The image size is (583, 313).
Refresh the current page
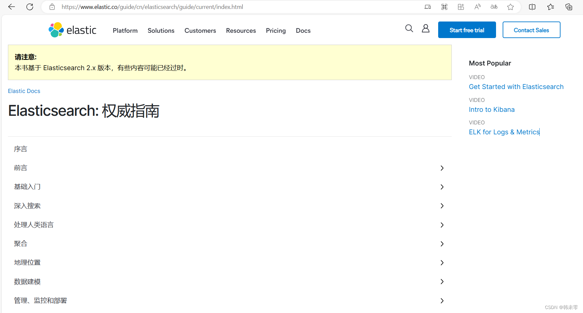(x=30, y=7)
